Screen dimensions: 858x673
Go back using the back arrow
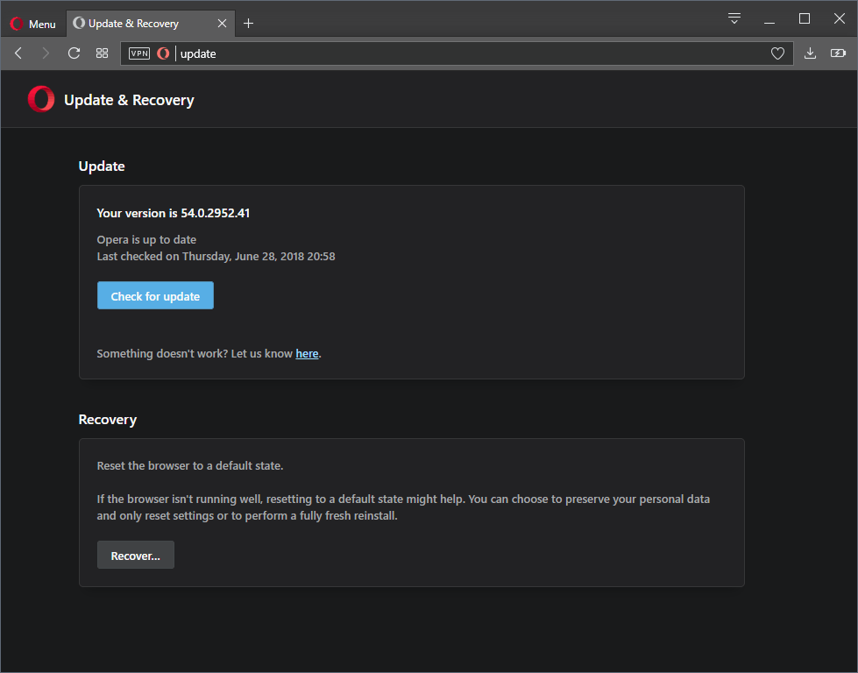point(18,53)
